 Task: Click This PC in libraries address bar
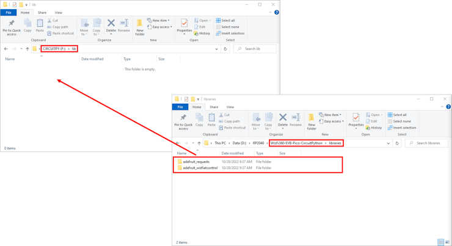pyautogui.click(x=221, y=143)
